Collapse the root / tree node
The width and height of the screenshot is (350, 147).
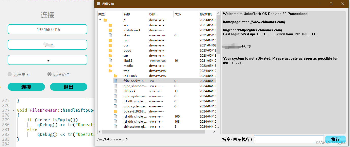100,20
